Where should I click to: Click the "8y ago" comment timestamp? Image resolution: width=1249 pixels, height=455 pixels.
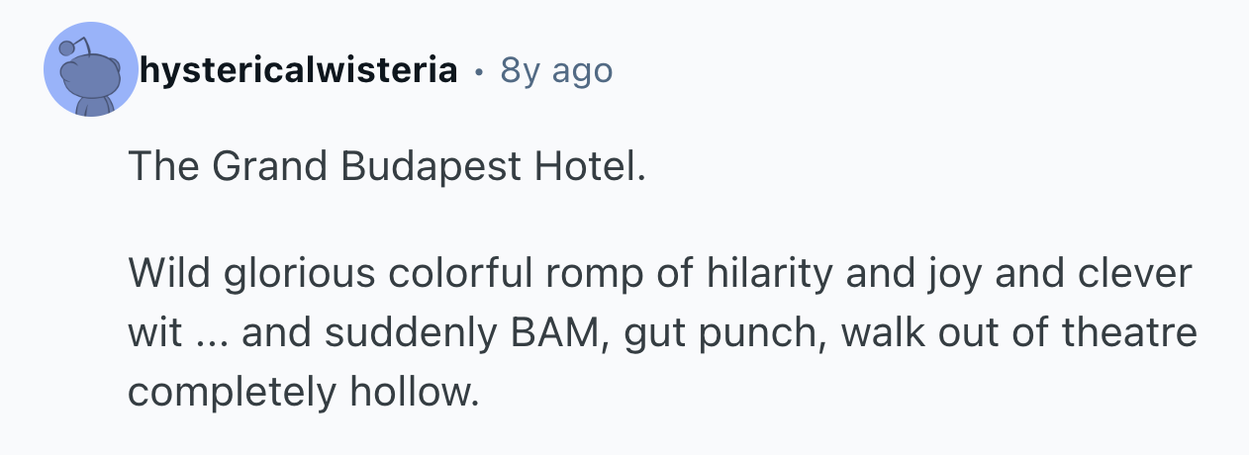pyautogui.click(x=556, y=70)
